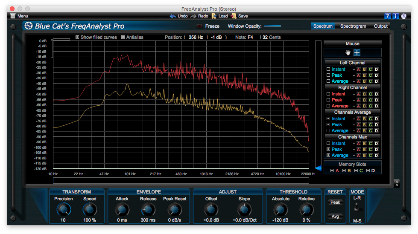
Task: Assign Channels Average Average to slot A
Action: tap(358, 131)
